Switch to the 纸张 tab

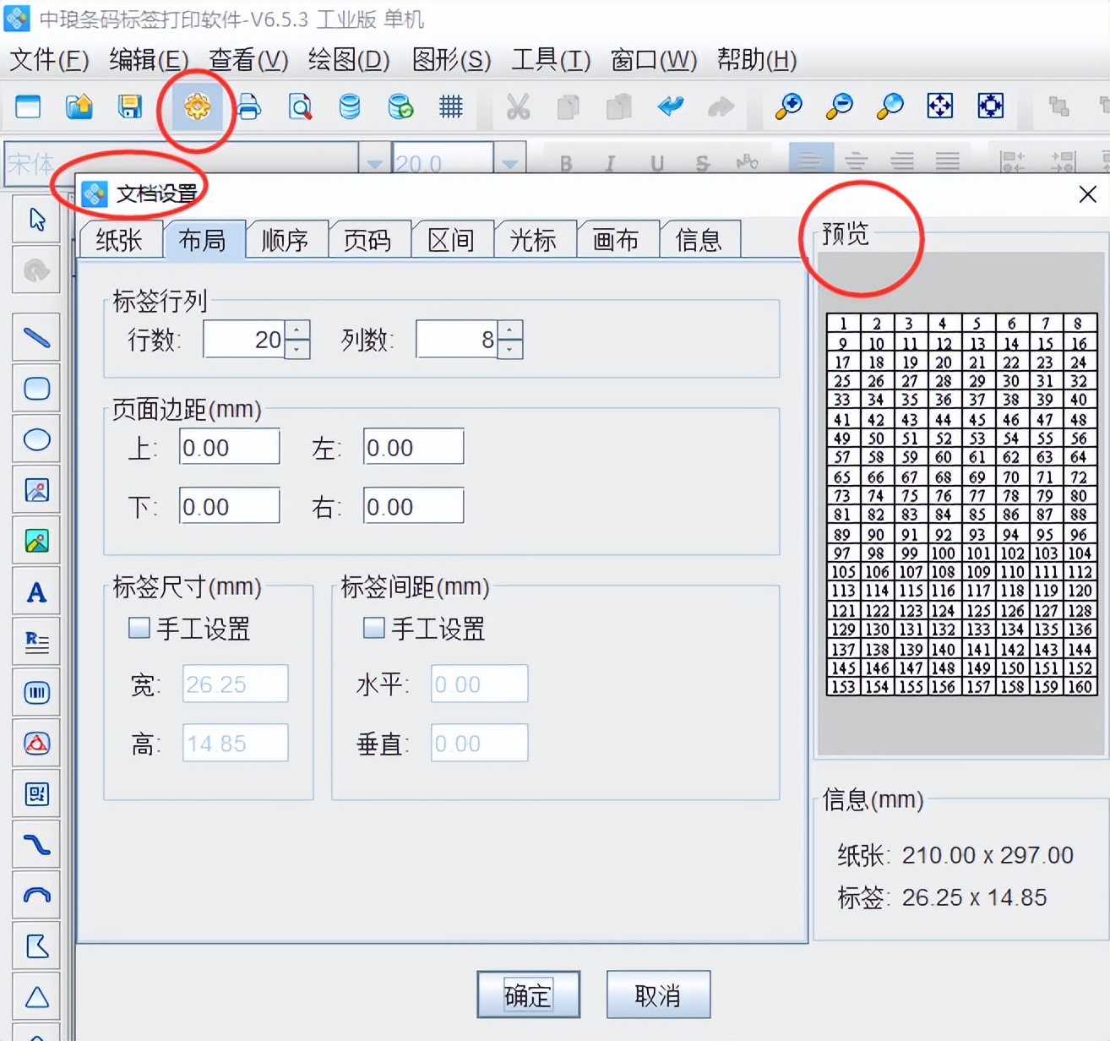pyautogui.click(x=121, y=240)
